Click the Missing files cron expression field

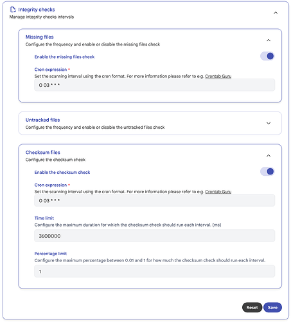click(154, 85)
